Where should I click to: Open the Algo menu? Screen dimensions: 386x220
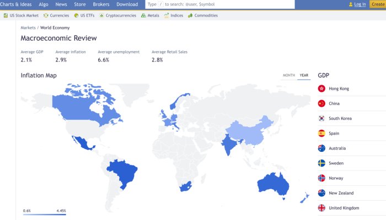(x=44, y=4)
